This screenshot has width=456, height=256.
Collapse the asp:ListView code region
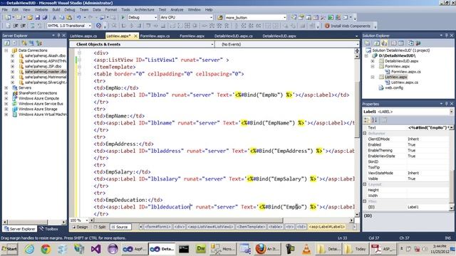(79, 60)
